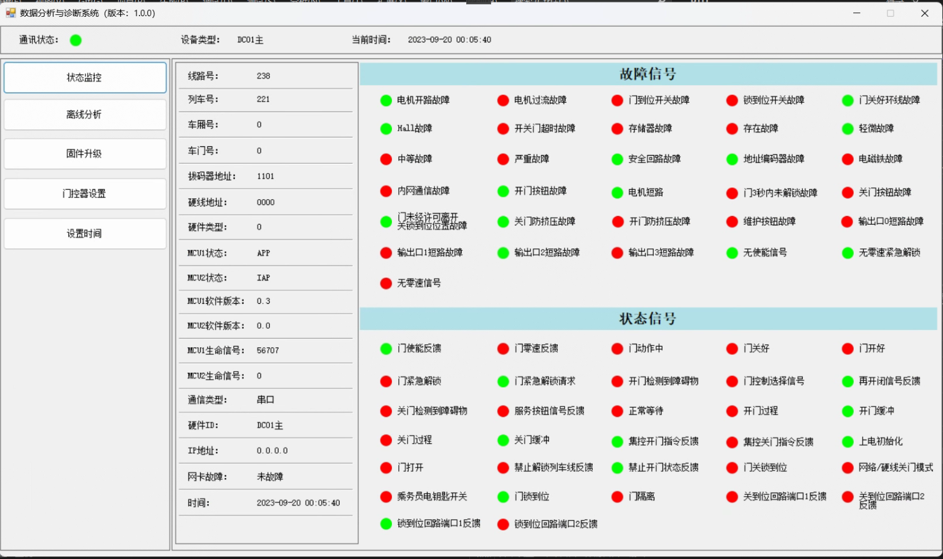943x559 pixels.
Task: Click the 设备类型 value DC01主
Action: point(251,40)
